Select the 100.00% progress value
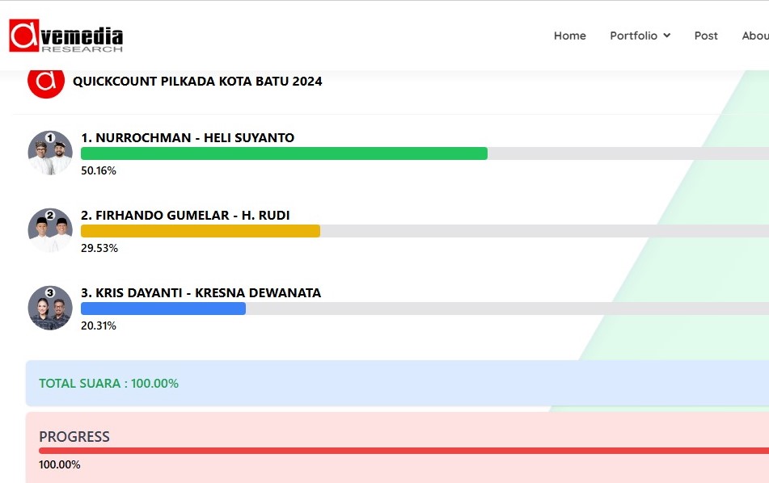Image resolution: width=769 pixels, height=483 pixels. 60,464
